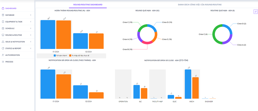Click the Issue & Notification warning icon
258x111 pixels.
3,42
